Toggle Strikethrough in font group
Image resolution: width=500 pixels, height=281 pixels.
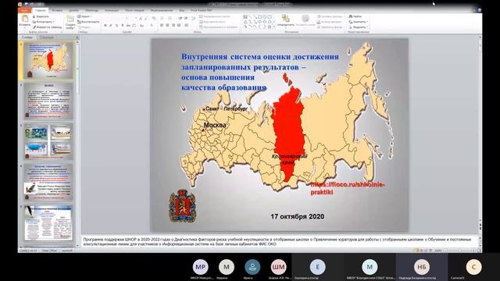[x=128, y=25]
